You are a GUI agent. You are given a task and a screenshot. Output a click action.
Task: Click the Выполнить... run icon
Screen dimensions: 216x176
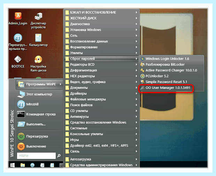click(x=21, y=124)
